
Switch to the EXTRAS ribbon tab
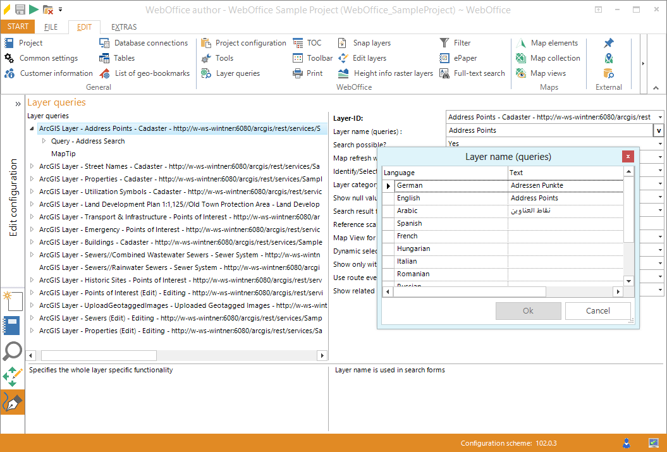(124, 27)
